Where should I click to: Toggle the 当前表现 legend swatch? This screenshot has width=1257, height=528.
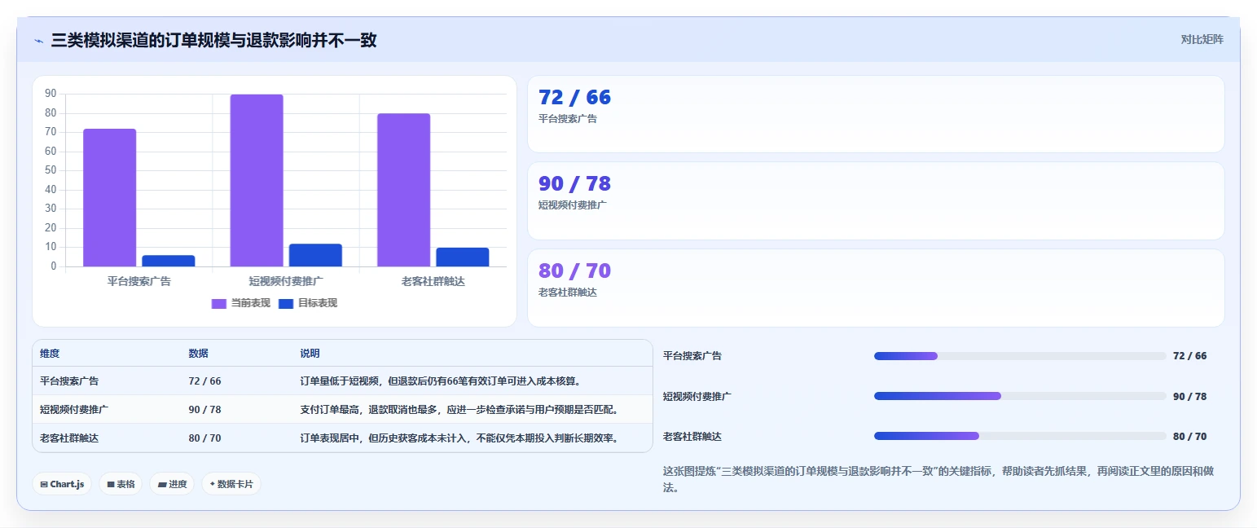pos(219,303)
